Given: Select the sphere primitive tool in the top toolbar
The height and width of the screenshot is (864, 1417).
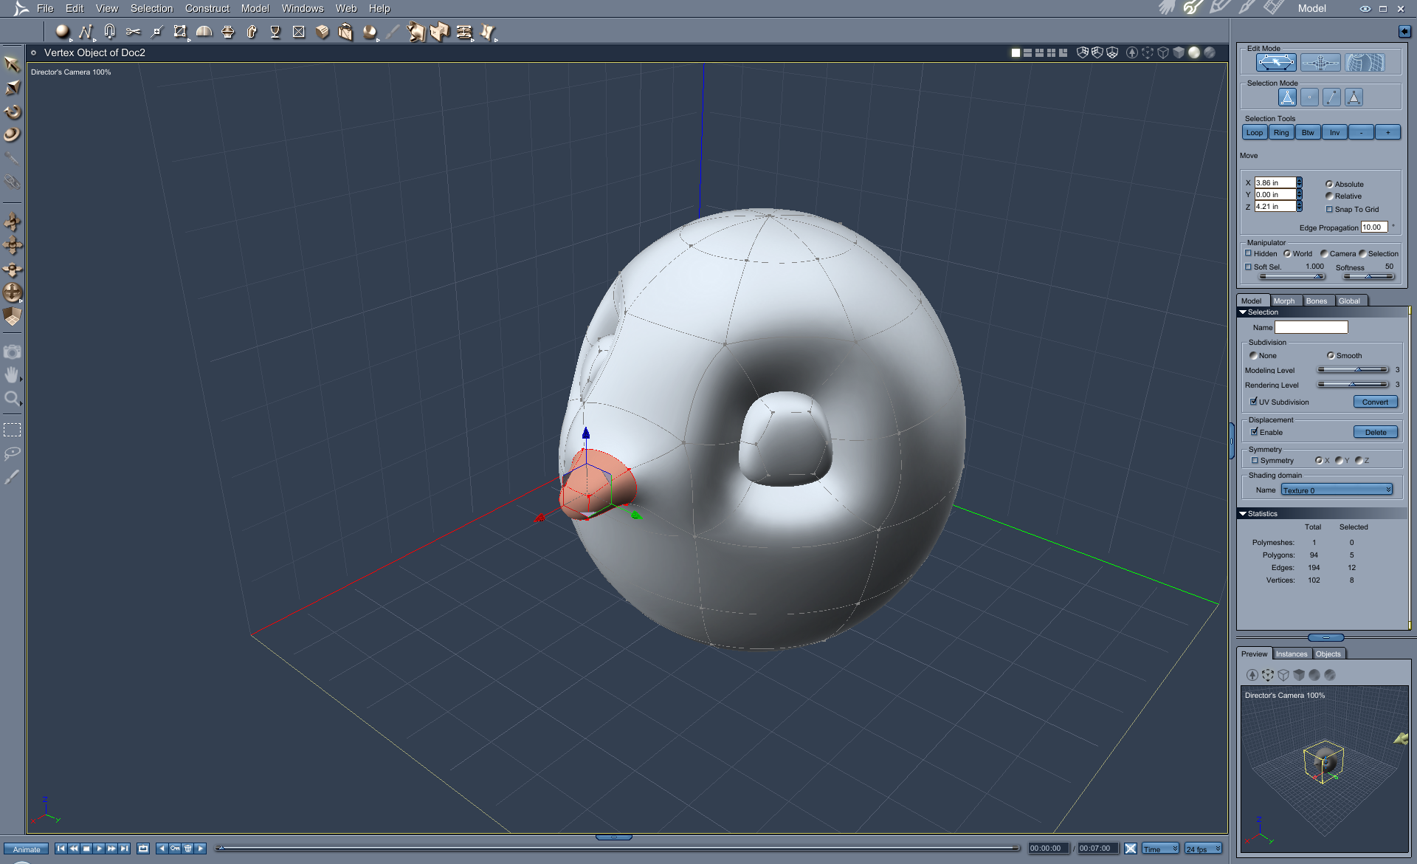Looking at the screenshot, I should point(63,32).
